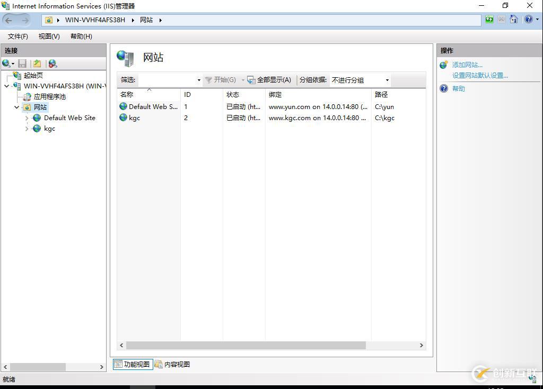
Task: Click the sites list scroll right arrow
Action: click(x=422, y=345)
